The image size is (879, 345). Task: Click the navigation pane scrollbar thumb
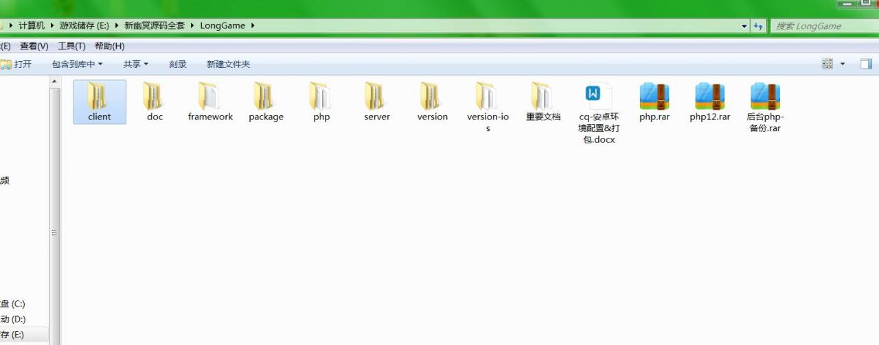54,233
